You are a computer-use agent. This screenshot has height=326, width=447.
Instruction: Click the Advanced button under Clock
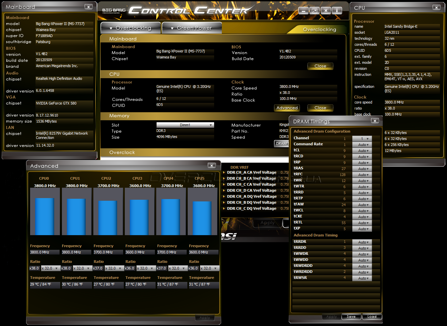click(287, 108)
